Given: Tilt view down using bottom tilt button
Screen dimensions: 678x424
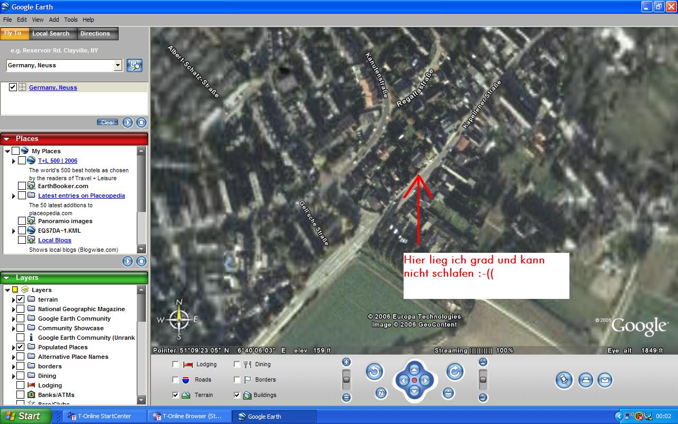Looking at the screenshot, I should 483,397.
